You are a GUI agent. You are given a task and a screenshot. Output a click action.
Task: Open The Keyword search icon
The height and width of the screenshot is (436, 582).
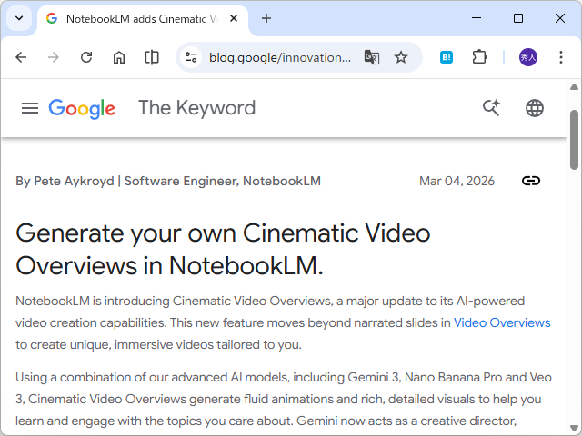click(491, 108)
